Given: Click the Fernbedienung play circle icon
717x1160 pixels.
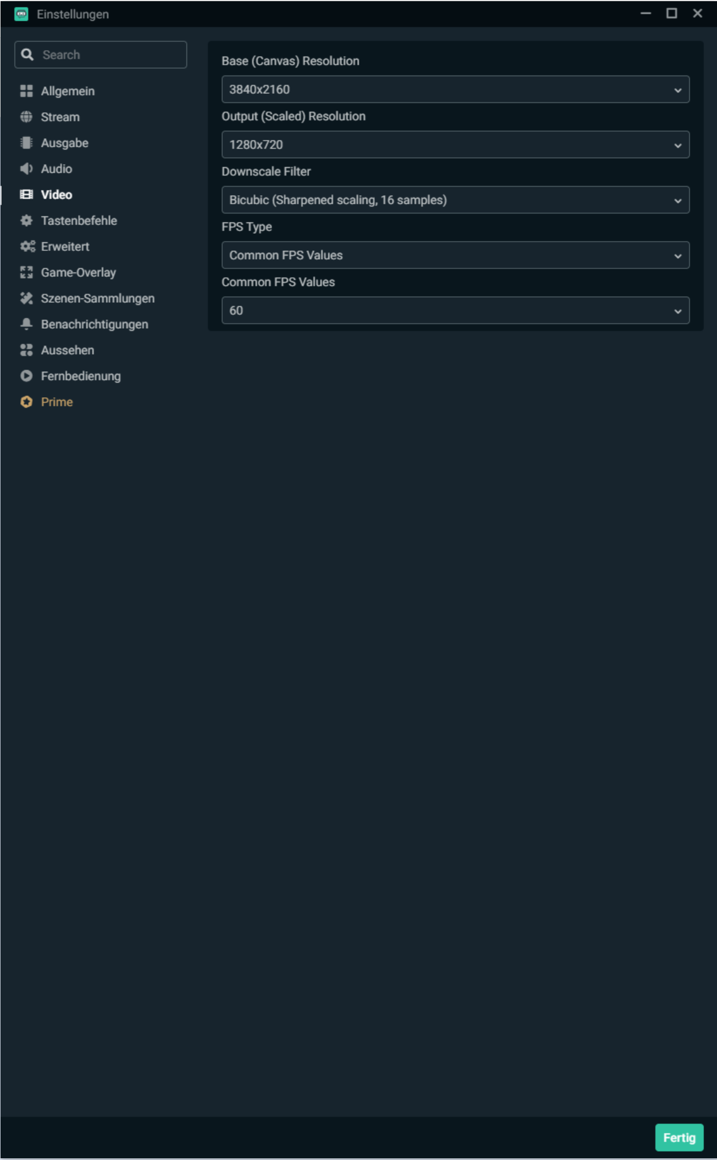Looking at the screenshot, I should click(x=26, y=376).
